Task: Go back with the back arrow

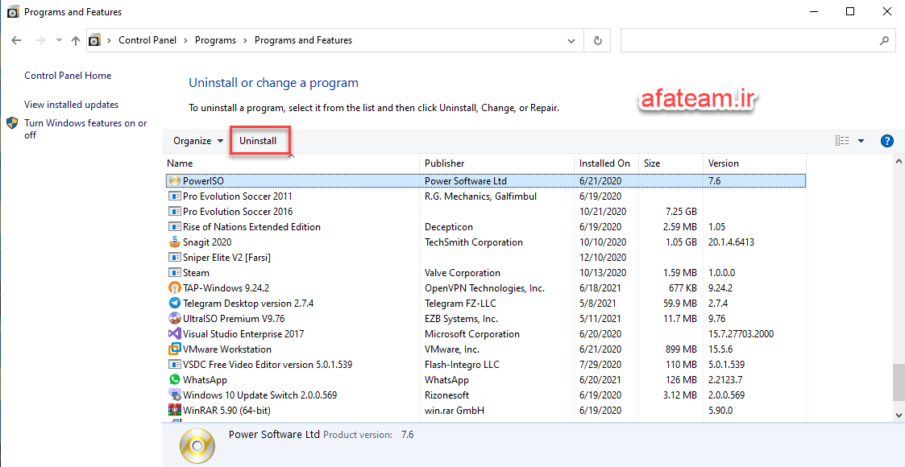Action: [x=16, y=40]
